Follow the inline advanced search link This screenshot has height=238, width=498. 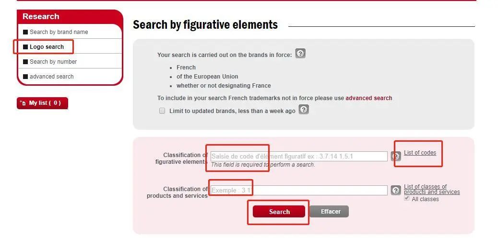tap(369, 98)
